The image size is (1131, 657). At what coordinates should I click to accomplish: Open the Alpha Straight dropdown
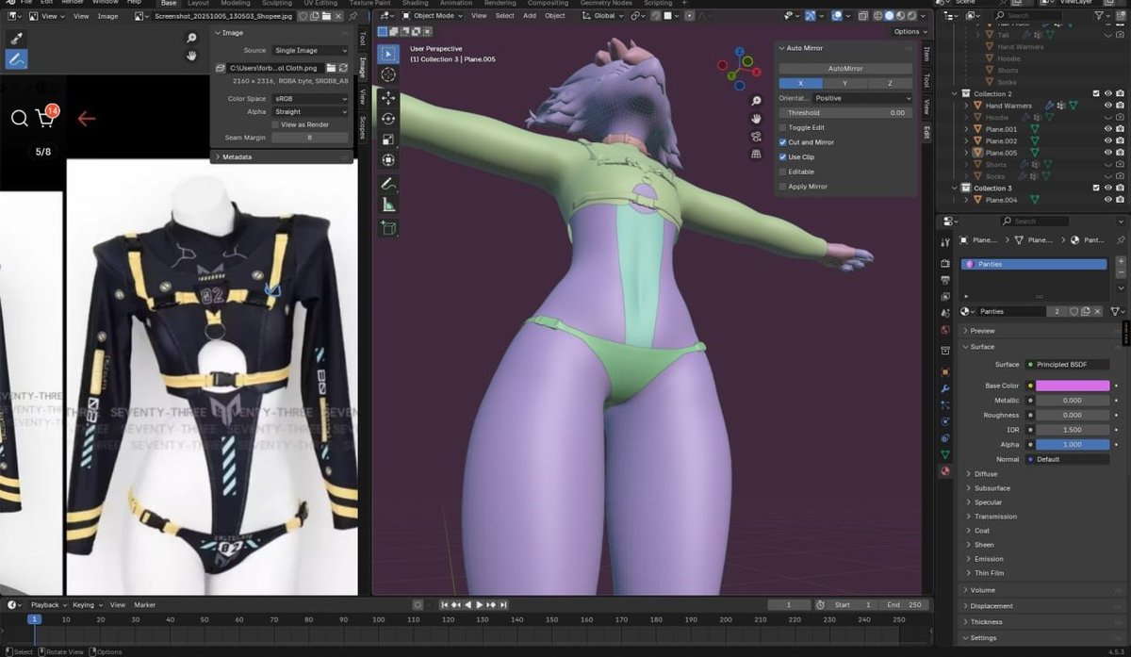[310, 111]
